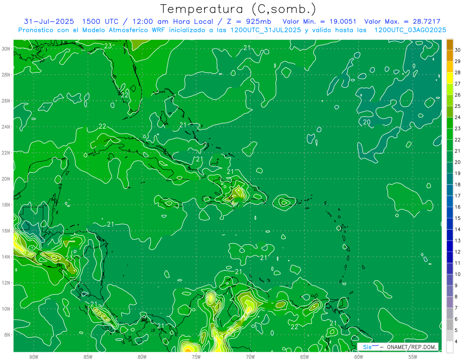Click the '90W' longitude axis label

tap(34, 357)
